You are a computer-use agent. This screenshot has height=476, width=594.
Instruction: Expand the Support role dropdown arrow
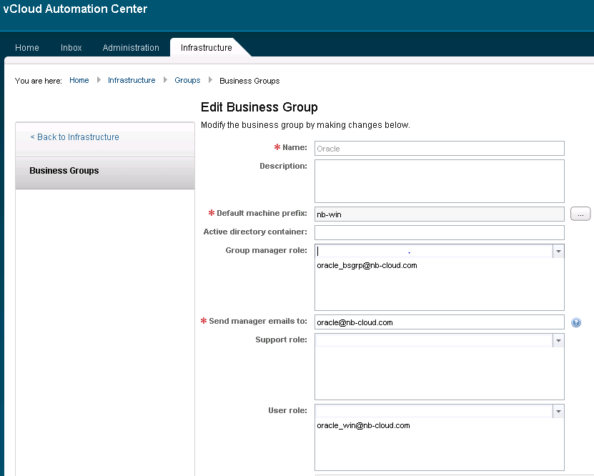(x=558, y=340)
